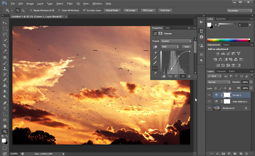255x156 pixels.
Task: Open the Layer menu
Action: [x=40, y=3]
